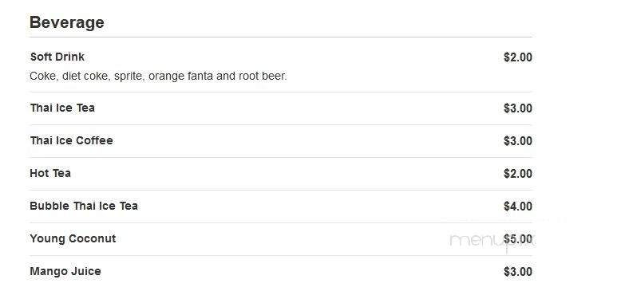
Task: Select the Soft Drink item name
Action: coord(57,57)
